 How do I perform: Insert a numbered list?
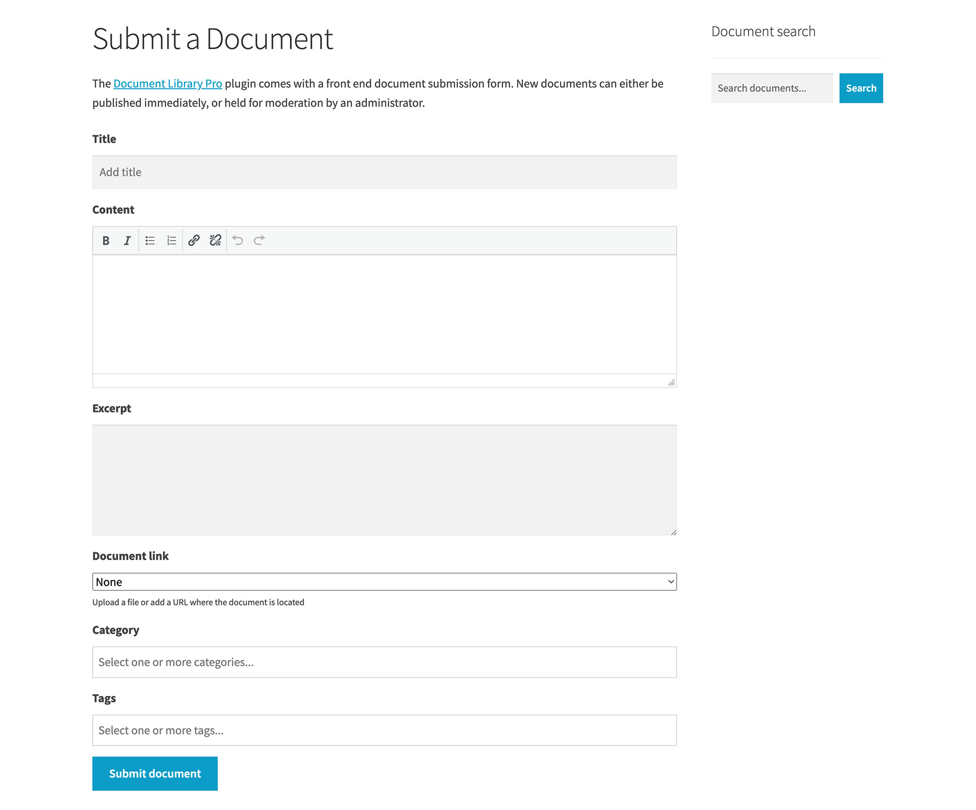pyautogui.click(x=171, y=241)
